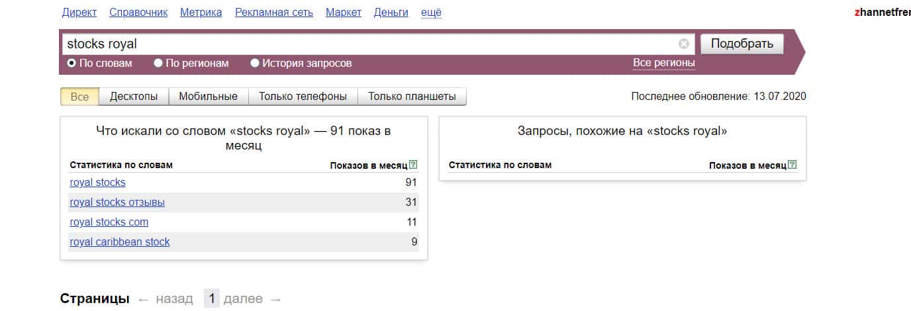
Task: Click the value 9 for royal caribbean stock
Action: (414, 242)
